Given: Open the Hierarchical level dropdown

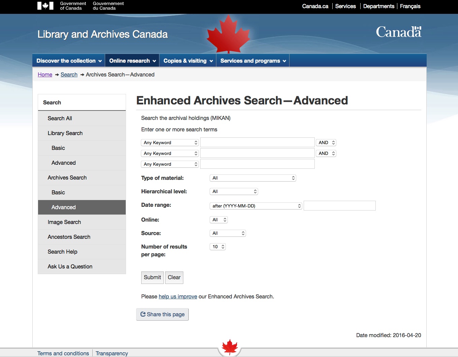Looking at the screenshot, I should pyautogui.click(x=234, y=191).
